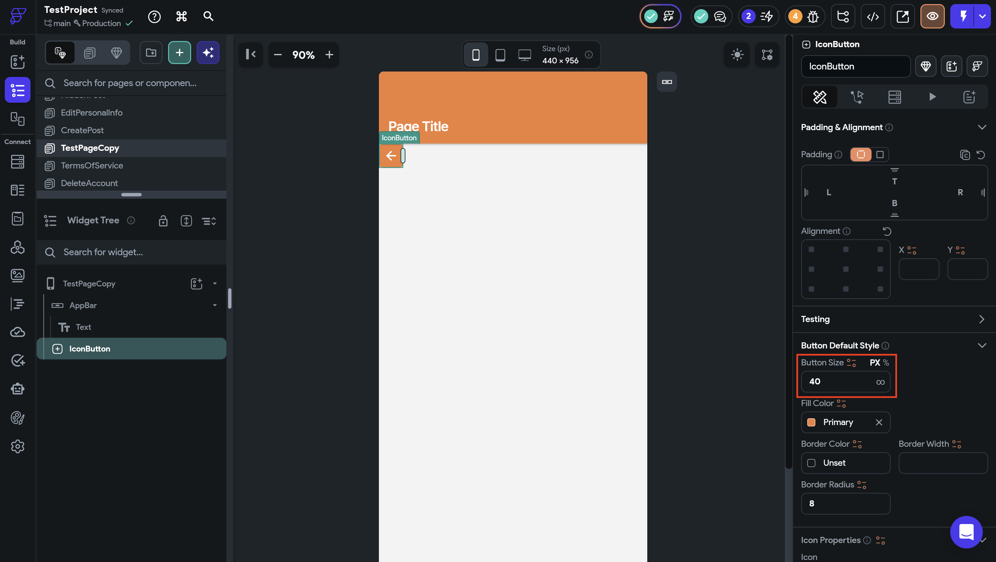This screenshot has height=562, width=996.
Task: Switch to the Backend Query tab
Action: (894, 97)
